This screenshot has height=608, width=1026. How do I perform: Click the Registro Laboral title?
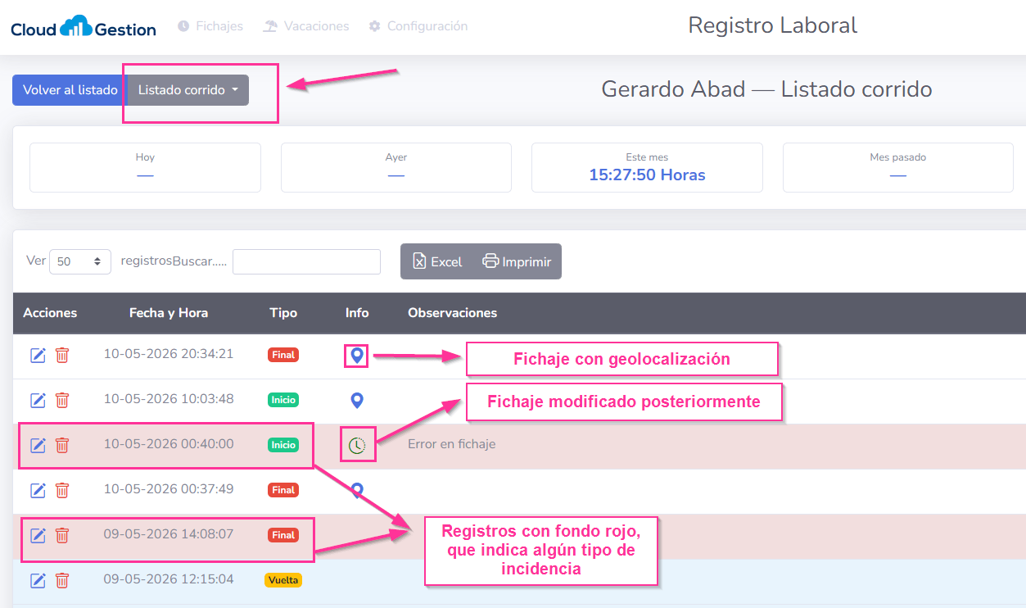773,25
